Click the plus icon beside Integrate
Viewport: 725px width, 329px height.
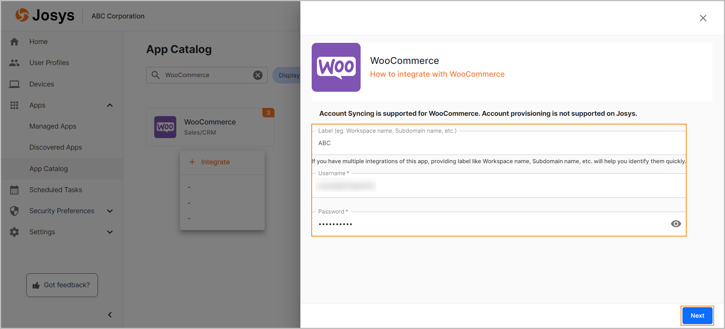(x=192, y=162)
